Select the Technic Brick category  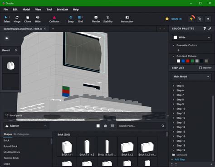[x=11, y=158]
